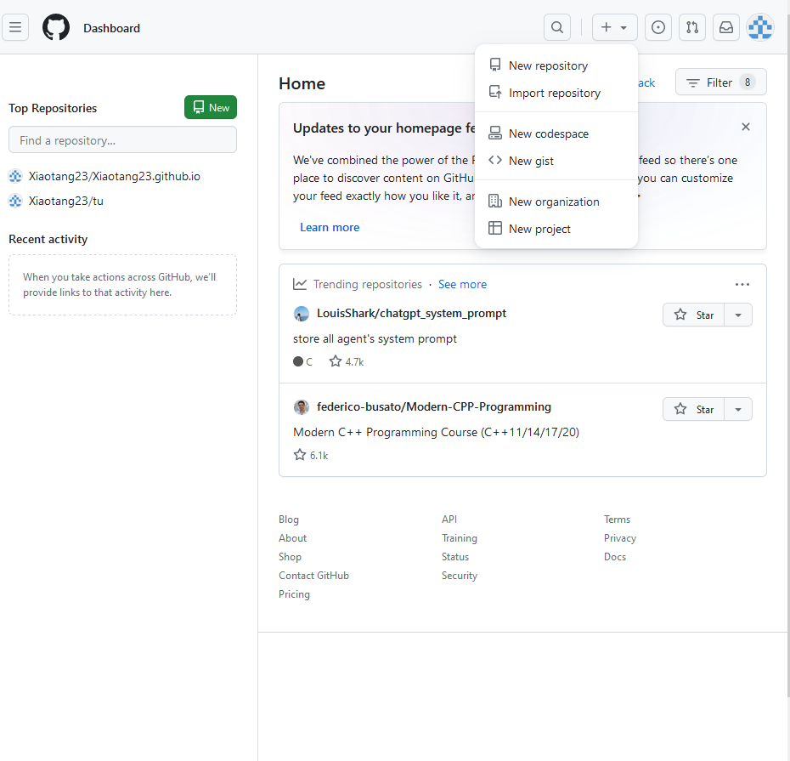Click LouisShark's avatar thumbnail
The width and height of the screenshot is (790, 761).
coord(302,314)
